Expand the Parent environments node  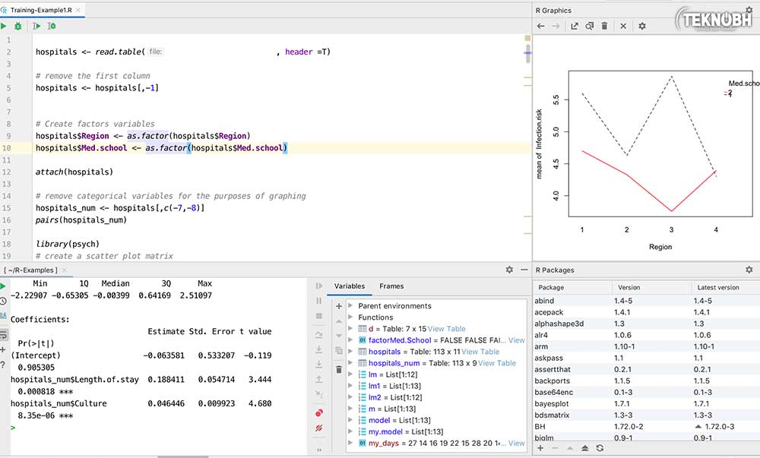pyautogui.click(x=350, y=306)
